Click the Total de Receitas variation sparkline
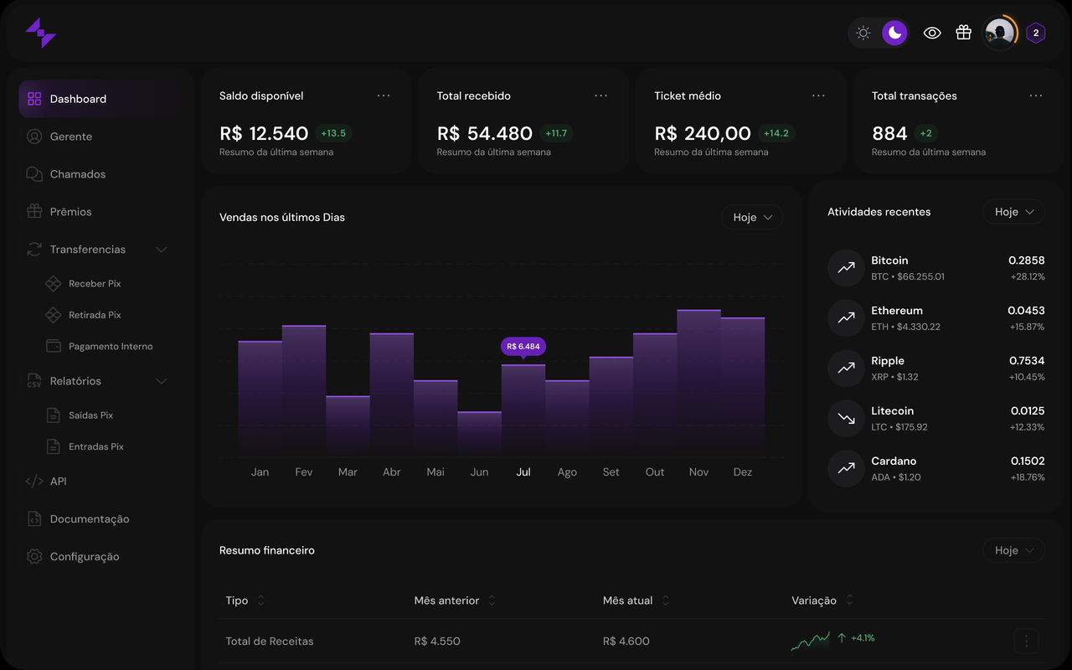The image size is (1072, 670). [x=809, y=640]
